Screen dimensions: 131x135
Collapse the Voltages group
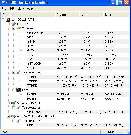(13, 28)
